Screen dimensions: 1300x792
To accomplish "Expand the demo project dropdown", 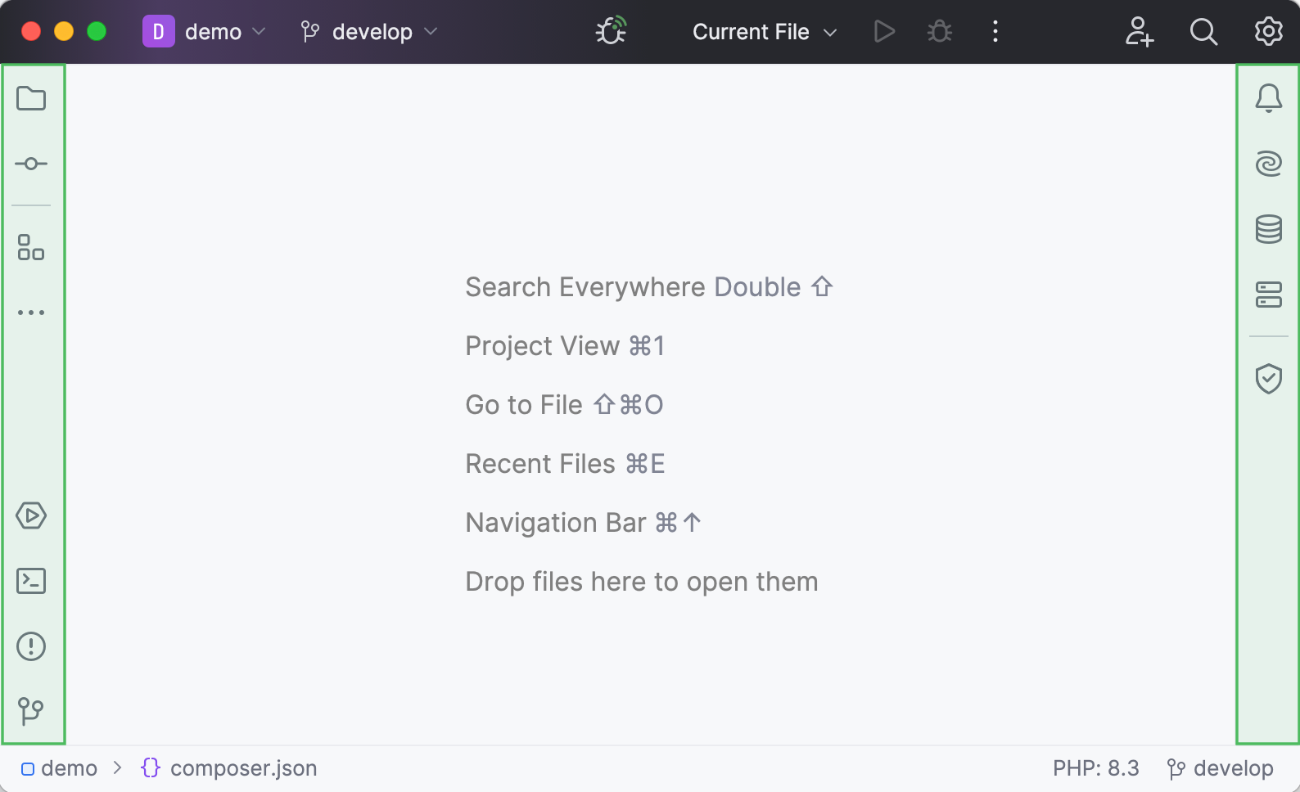I will point(205,32).
